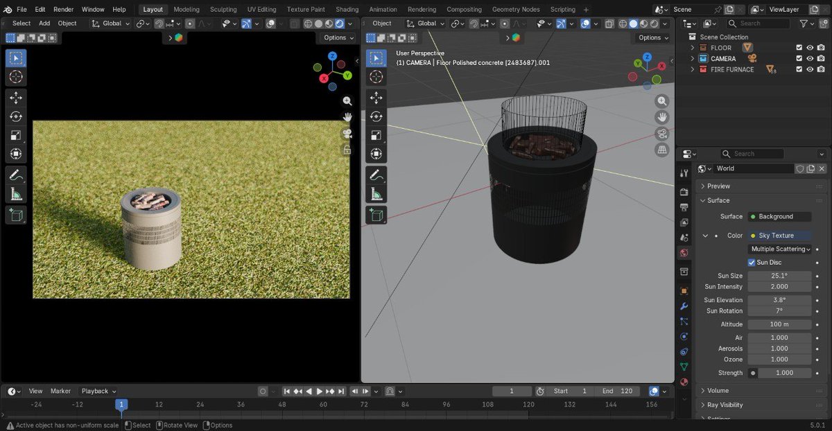Click the Sun Intensity value field

[780, 286]
